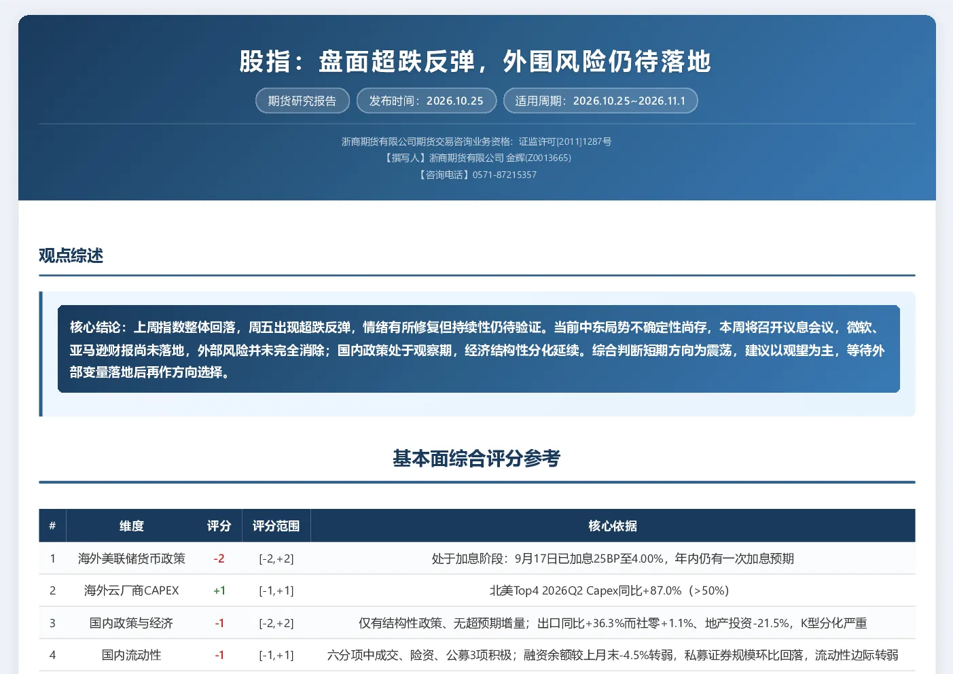The height and width of the screenshot is (674, 953).
Task: Click the 核心结论 summary box
Action: (478, 349)
